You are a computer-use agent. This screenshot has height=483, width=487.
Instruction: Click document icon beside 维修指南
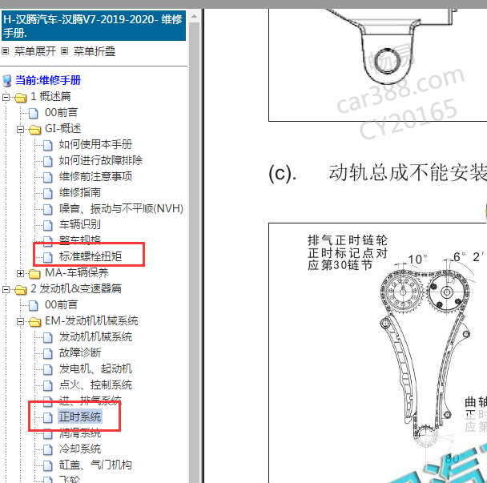click(47, 193)
